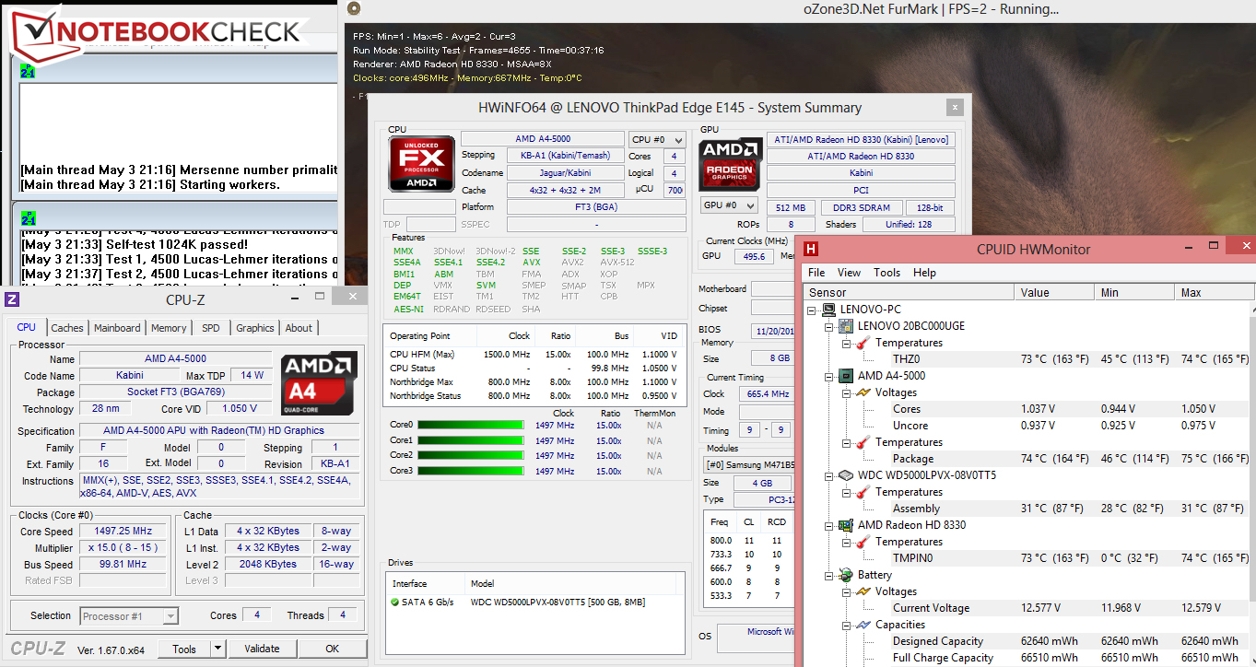Click the AMD A4 quad-core logo in CPU-Z
The height and width of the screenshot is (667, 1256).
319,381
